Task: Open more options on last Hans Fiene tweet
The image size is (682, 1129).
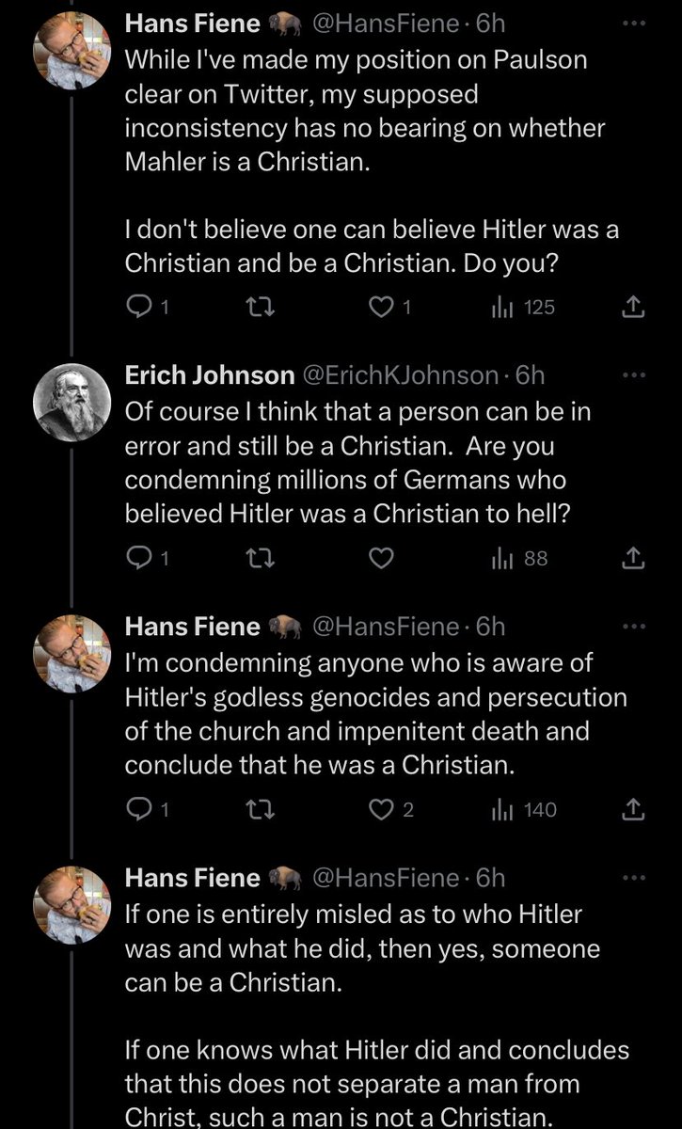Action: 636,878
